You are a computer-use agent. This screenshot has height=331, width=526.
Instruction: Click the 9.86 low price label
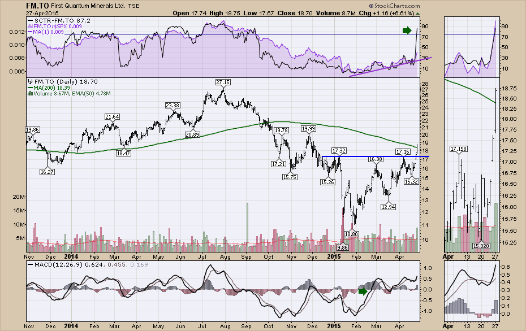click(x=343, y=247)
